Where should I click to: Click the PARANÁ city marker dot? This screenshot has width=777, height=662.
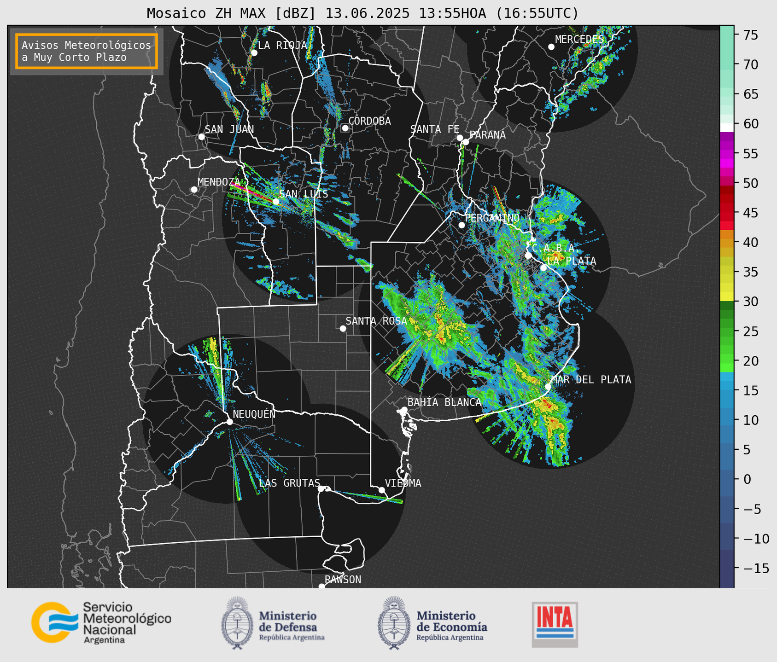(x=466, y=142)
